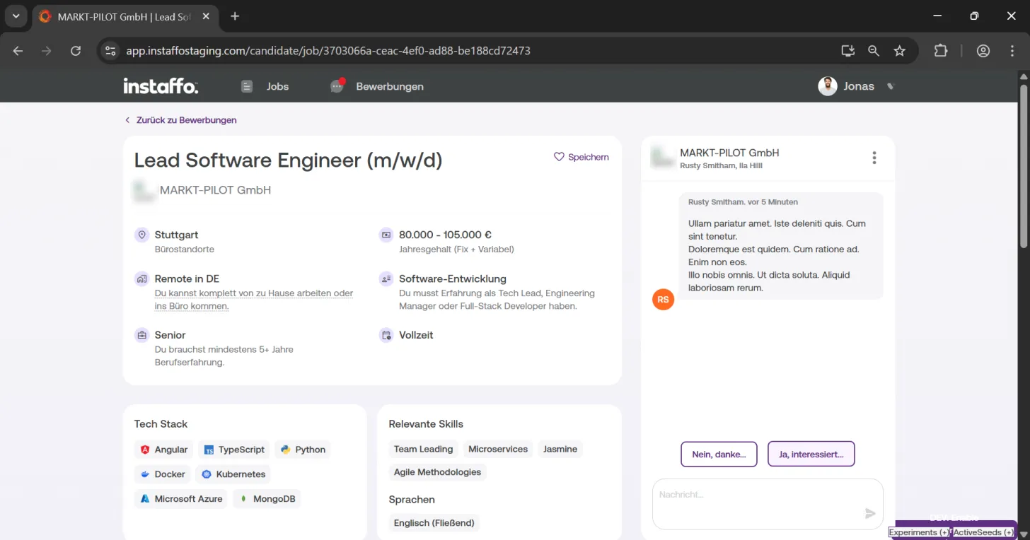Click the Senior briefcase icon
This screenshot has width=1030, height=540.
click(142, 335)
